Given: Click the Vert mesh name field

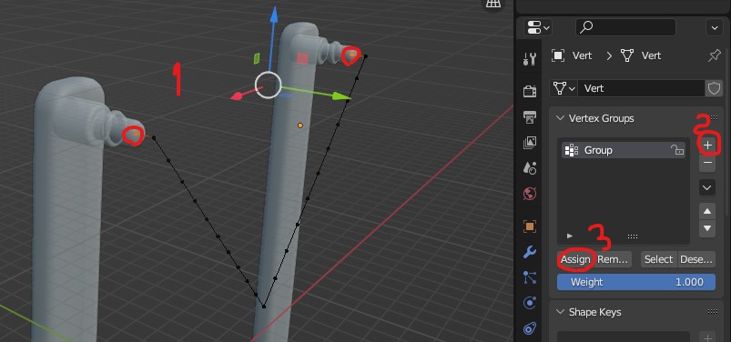Looking at the screenshot, I should coord(641,88).
